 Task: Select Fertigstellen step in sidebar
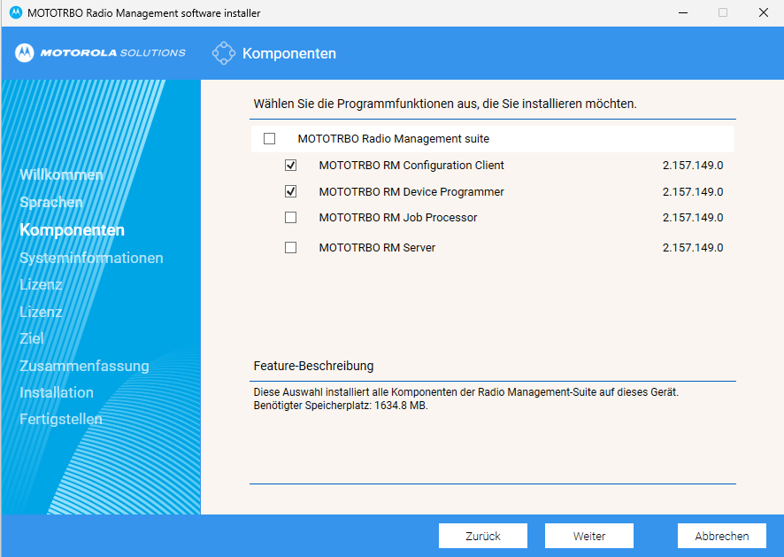coord(60,419)
